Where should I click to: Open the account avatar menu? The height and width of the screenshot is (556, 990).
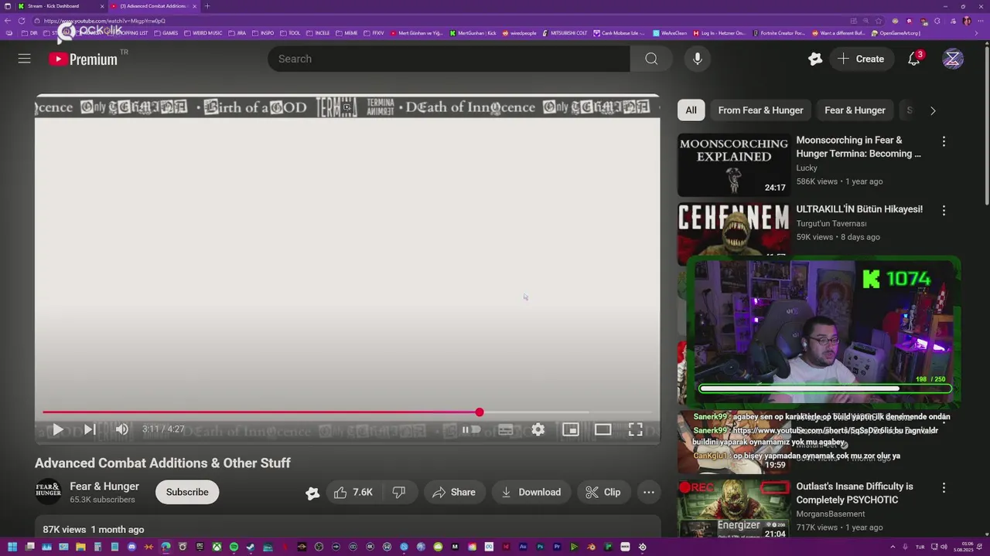click(953, 59)
